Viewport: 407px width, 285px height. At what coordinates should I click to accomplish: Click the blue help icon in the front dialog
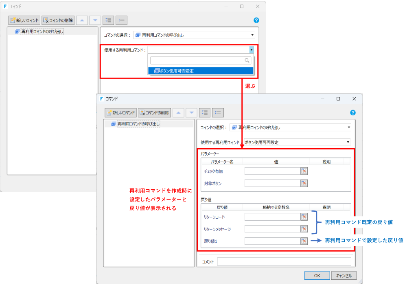353,113
